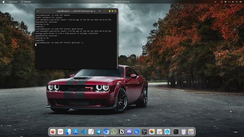This screenshot has height=137, width=244.
Task: Click the Terminal window scrollbar
Action: coord(117,41)
